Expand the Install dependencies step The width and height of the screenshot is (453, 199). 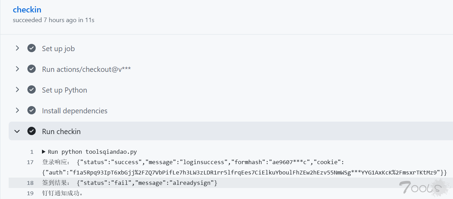pos(17,111)
